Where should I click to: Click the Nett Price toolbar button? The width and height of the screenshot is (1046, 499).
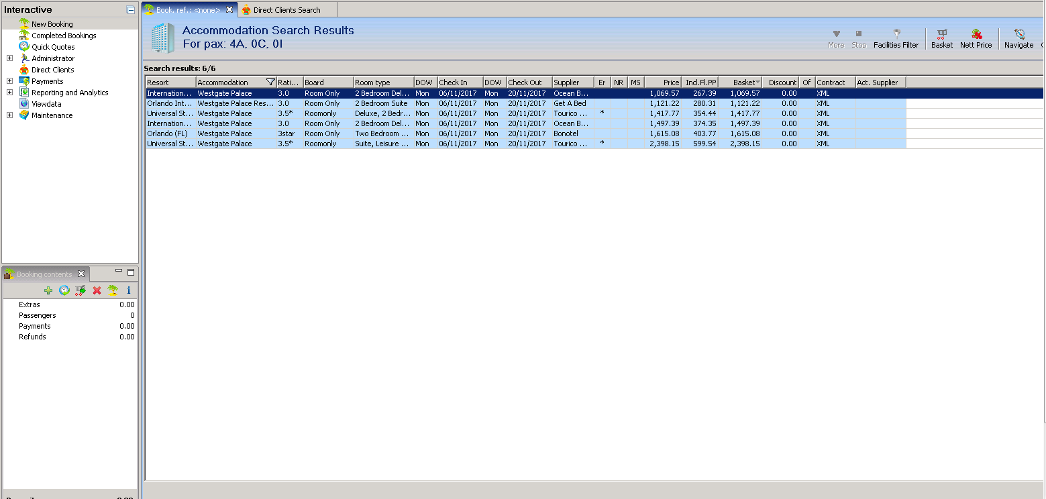[x=976, y=39]
